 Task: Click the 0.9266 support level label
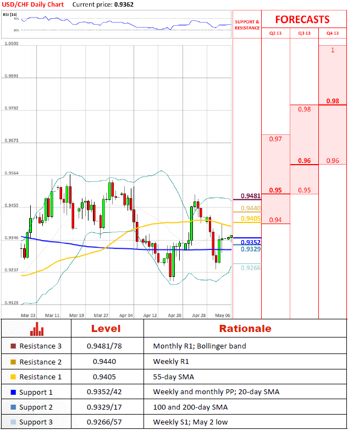(x=251, y=268)
